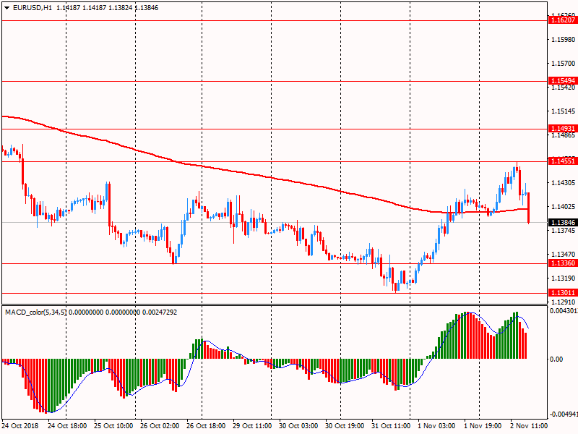Click the 1.14025 price scale value
The width and height of the screenshot is (578, 434).
563,206
